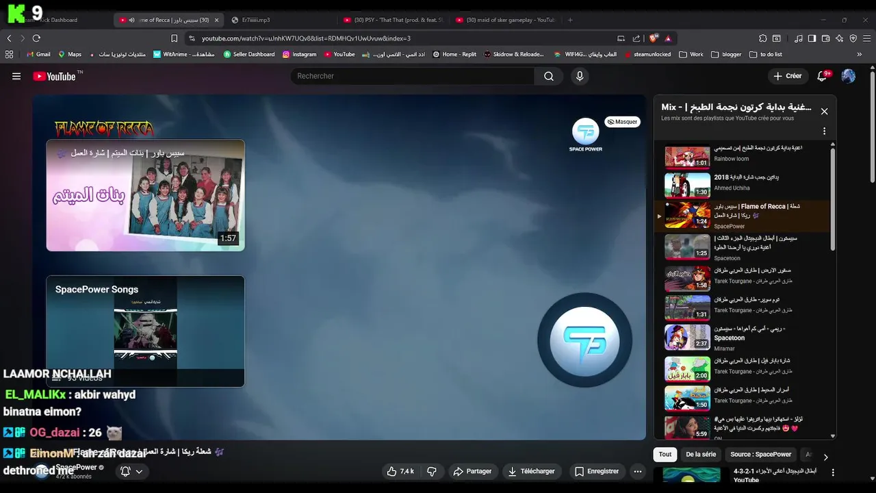Screen dimensions: 876x493
Task: Show more filter chips with right arrow
Action: [825, 457]
